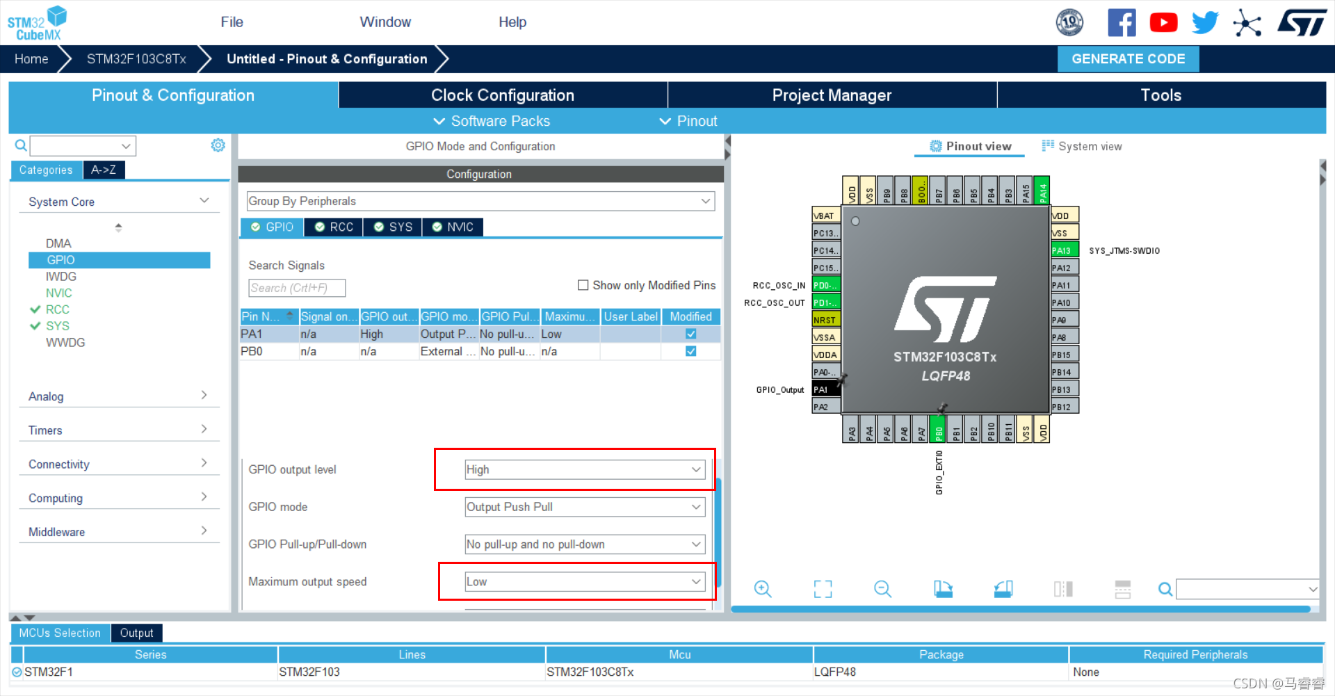Switch to the NVIC configuration tab
Image resolution: width=1335 pixels, height=696 pixels.
[453, 227]
